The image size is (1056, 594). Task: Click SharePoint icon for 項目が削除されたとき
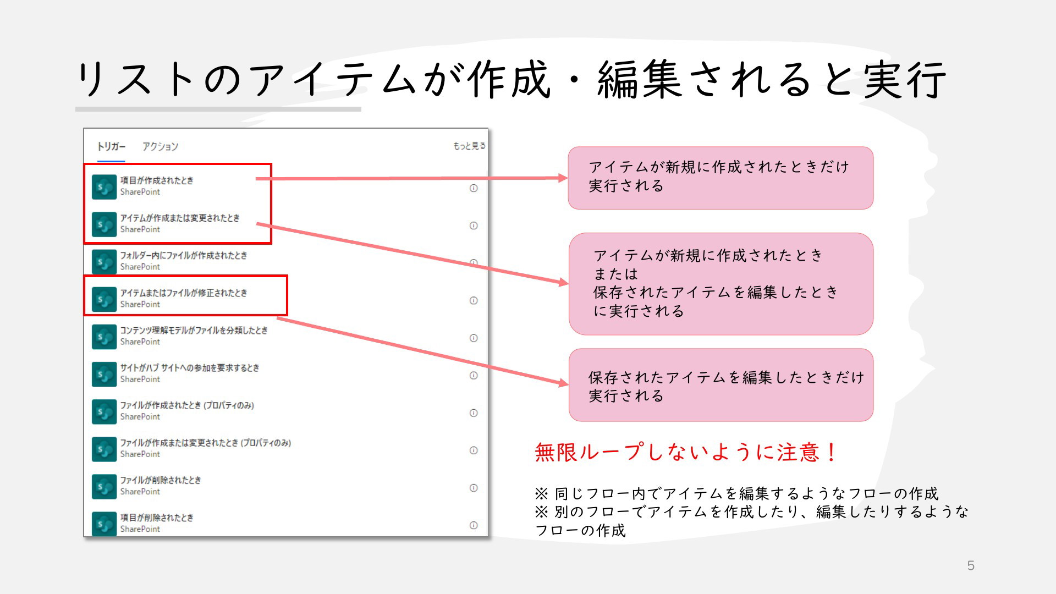click(104, 524)
